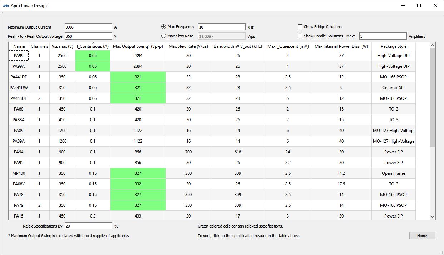Click the table scrollbar up arrow
The image size is (444, 255).
point(432,45)
